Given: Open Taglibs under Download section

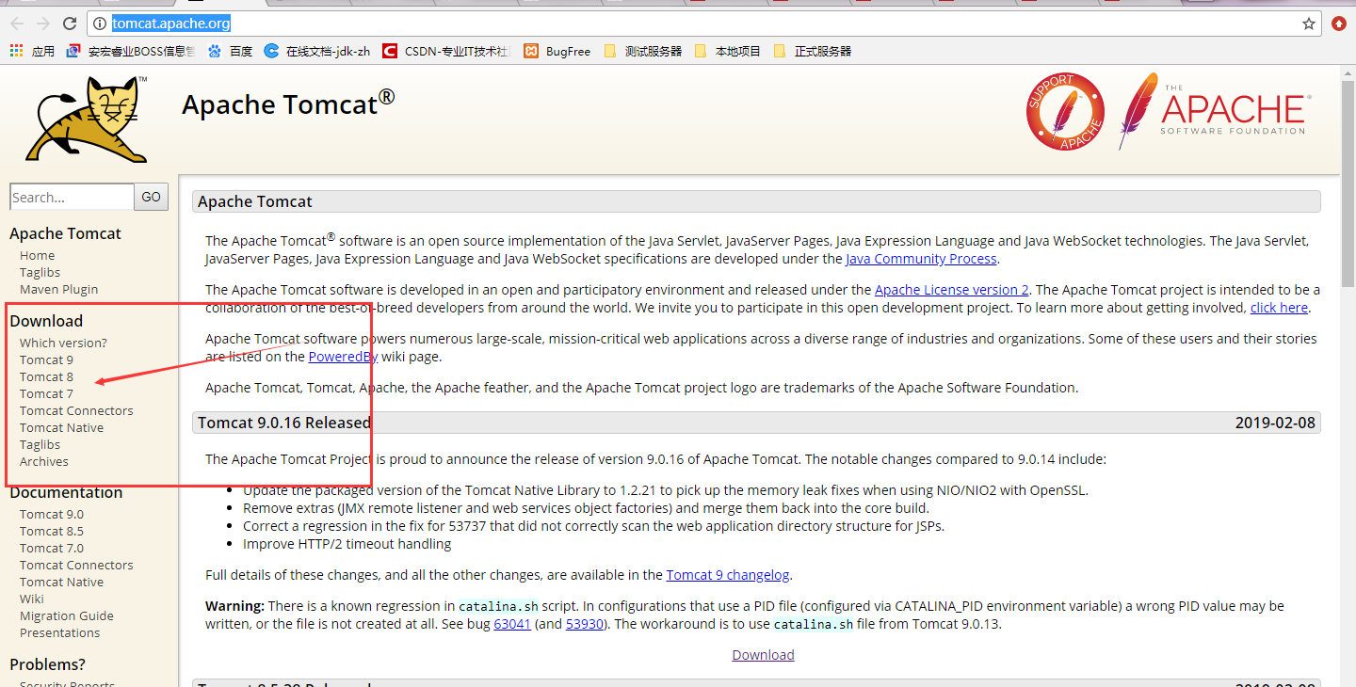Looking at the screenshot, I should [x=40, y=444].
